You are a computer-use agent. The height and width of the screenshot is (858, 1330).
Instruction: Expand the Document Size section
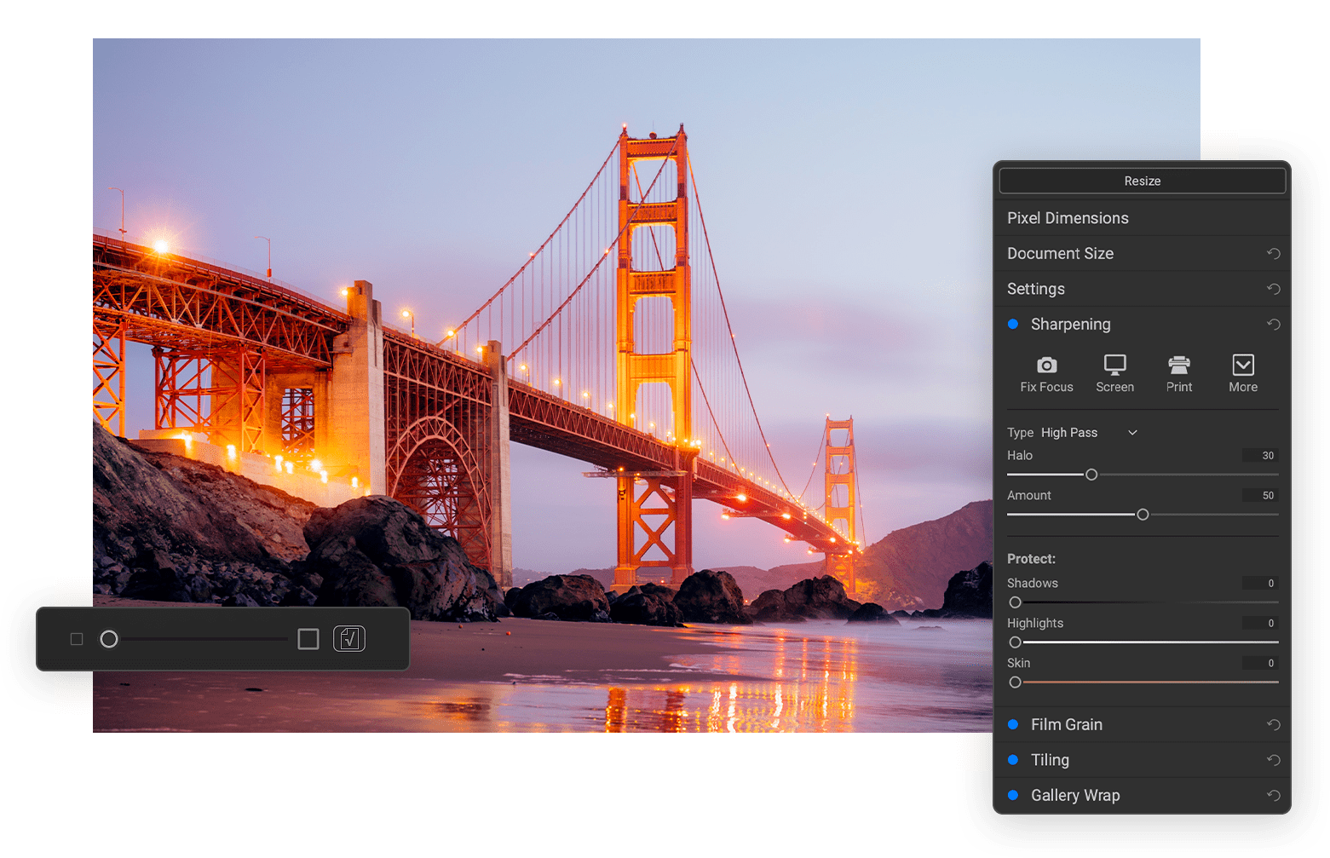click(1060, 253)
